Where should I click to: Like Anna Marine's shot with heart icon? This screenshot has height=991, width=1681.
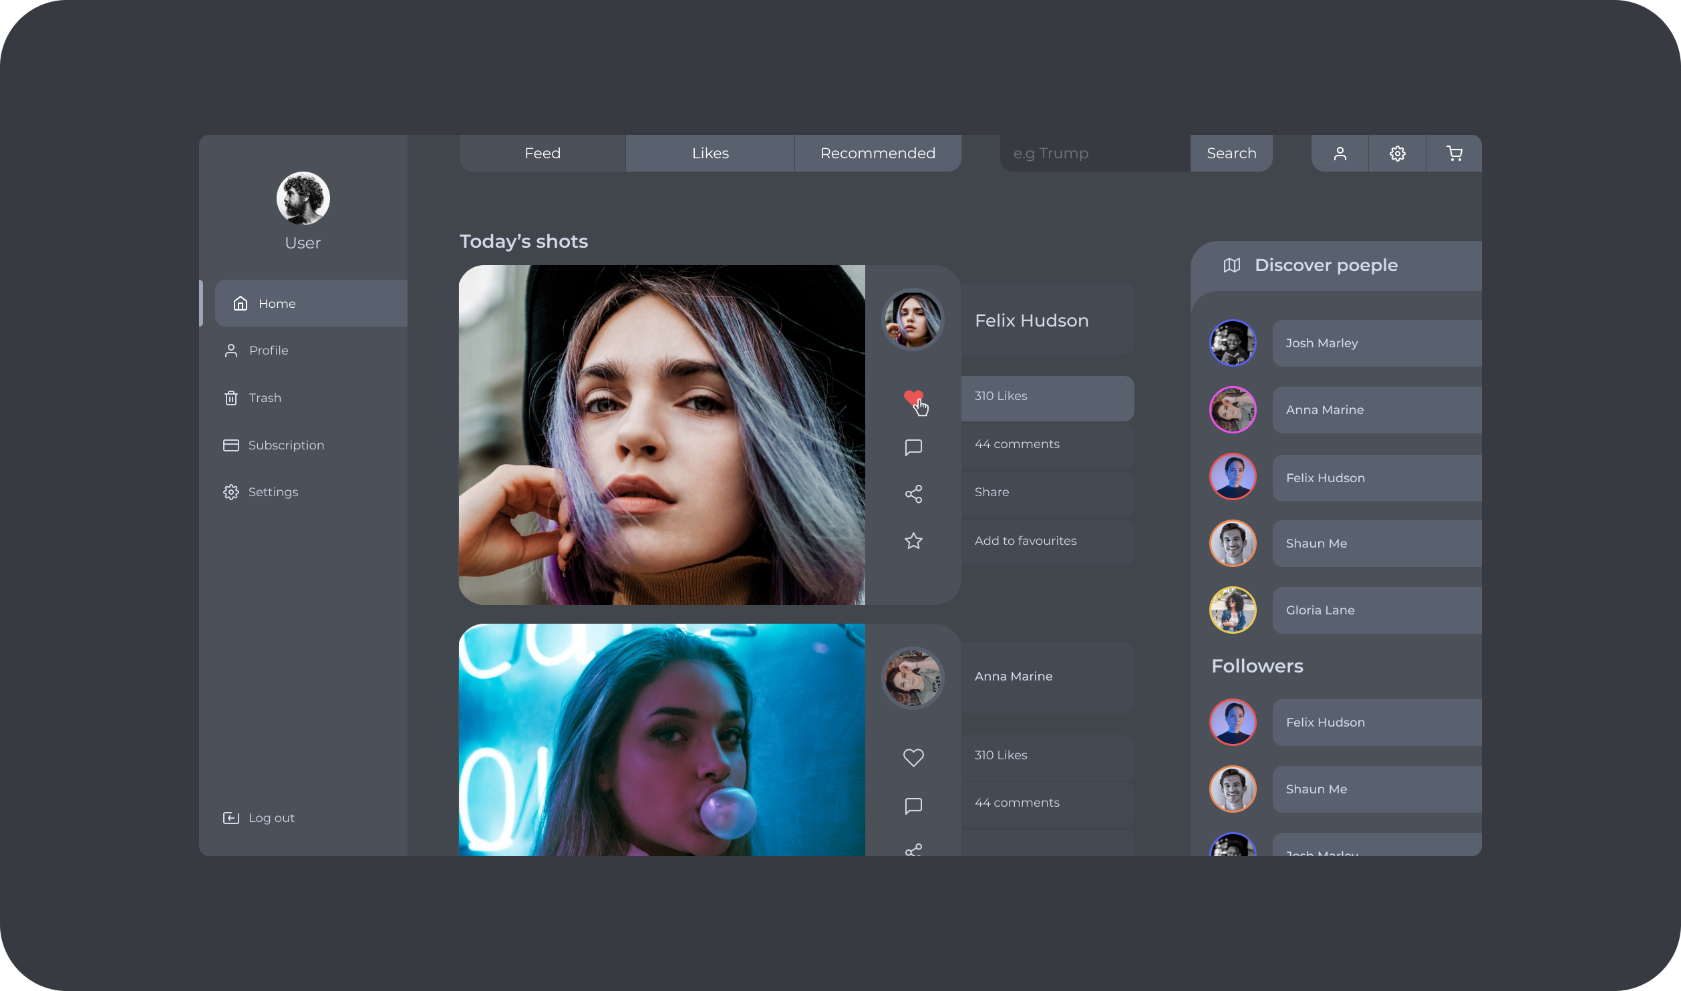coord(913,757)
